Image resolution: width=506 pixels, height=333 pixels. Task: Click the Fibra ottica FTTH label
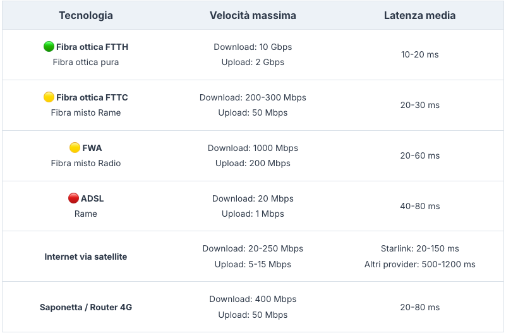[92, 47]
